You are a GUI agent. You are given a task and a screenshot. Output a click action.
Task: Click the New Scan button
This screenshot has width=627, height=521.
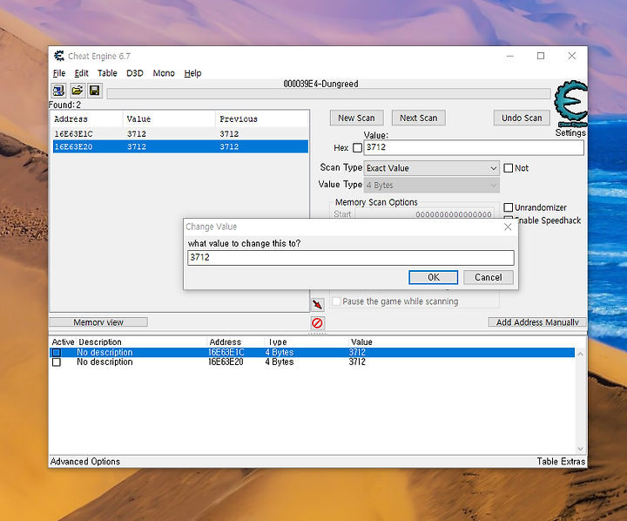coord(357,118)
